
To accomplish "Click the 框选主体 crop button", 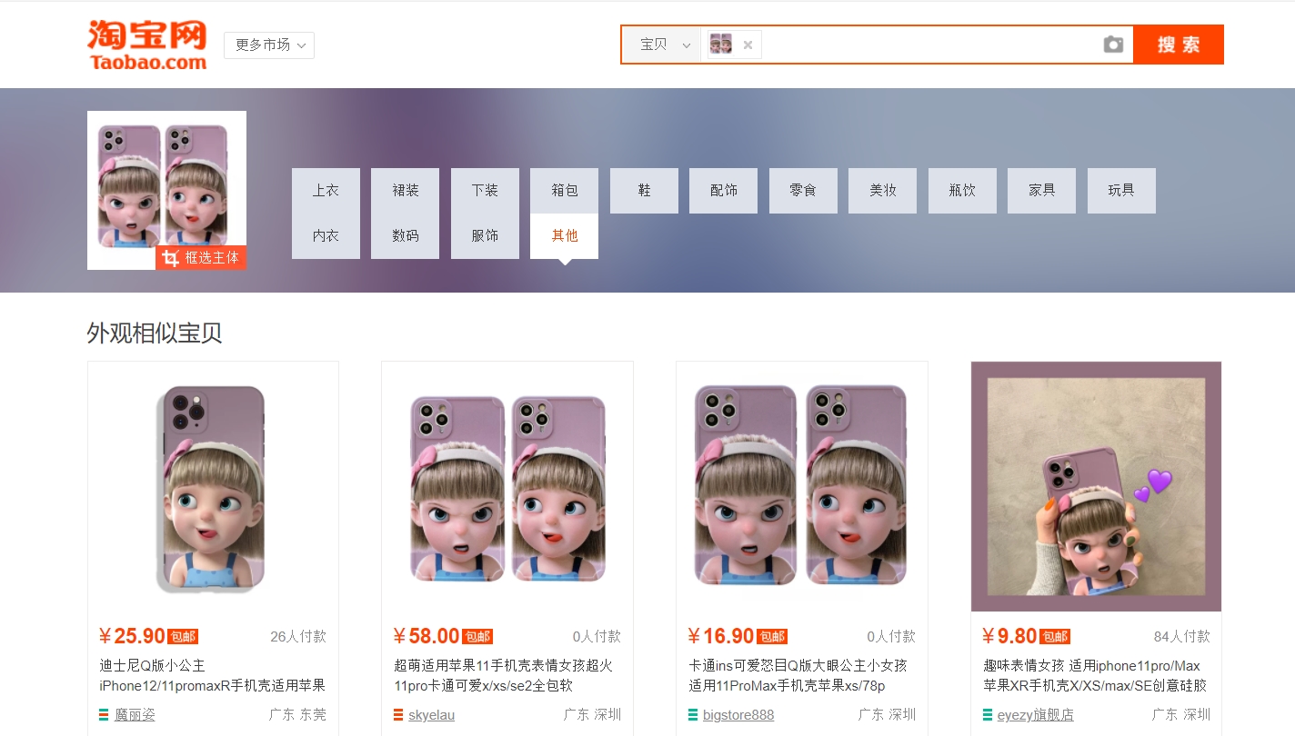I will point(201,258).
